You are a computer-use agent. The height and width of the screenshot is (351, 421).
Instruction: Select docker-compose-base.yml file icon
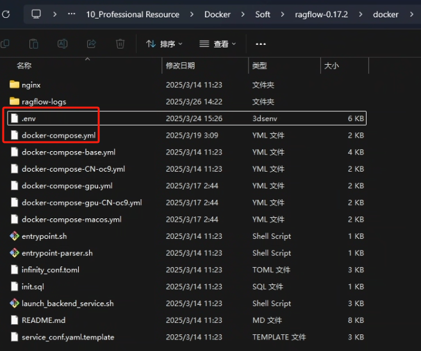14,152
